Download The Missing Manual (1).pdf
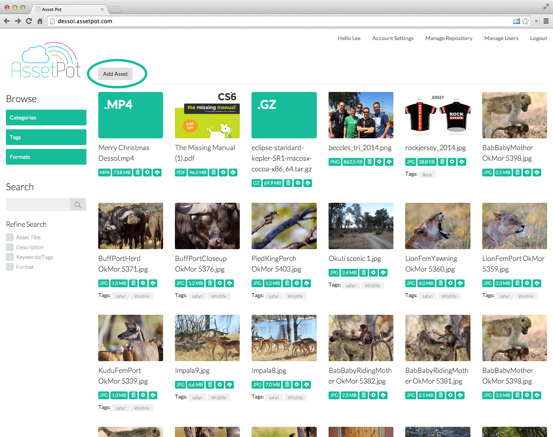The width and height of the screenshot is (553, 437). (x=233, y=173)
